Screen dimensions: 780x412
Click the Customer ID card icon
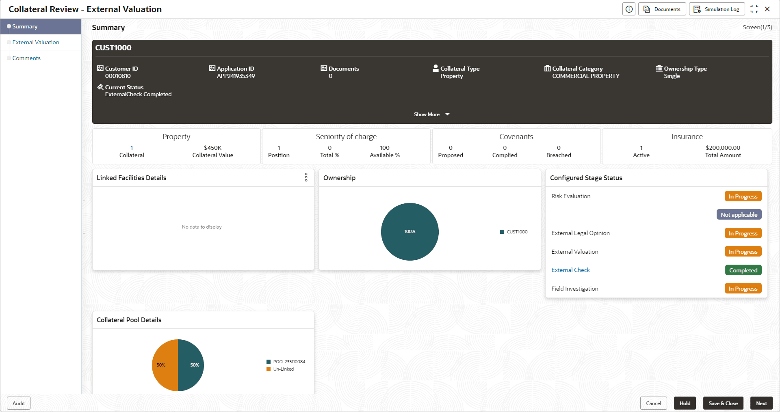pyautogui.click(x=100, y=68)
